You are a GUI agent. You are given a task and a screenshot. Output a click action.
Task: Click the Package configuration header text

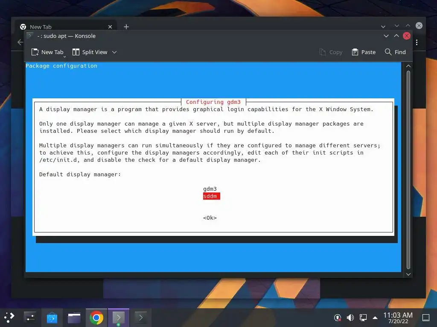click(61, 66)
